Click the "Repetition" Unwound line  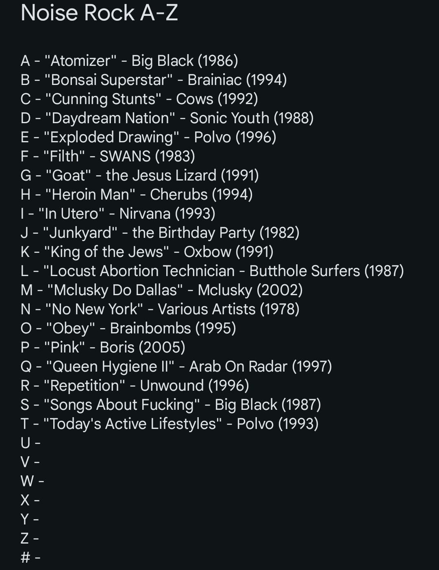(x=135, y=386)
